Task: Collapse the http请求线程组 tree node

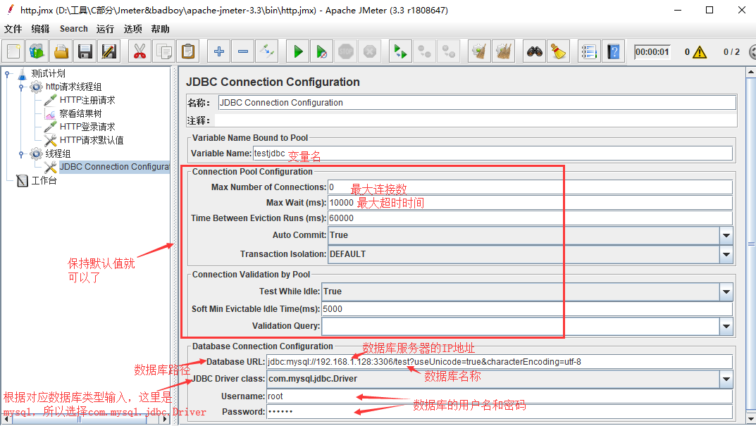Action: coord(21,87)
